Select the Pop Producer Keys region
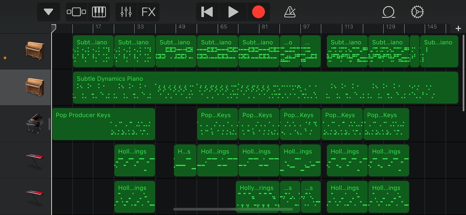 click(104, 124)
